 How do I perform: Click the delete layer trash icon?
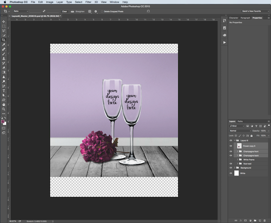coord(264,220)
